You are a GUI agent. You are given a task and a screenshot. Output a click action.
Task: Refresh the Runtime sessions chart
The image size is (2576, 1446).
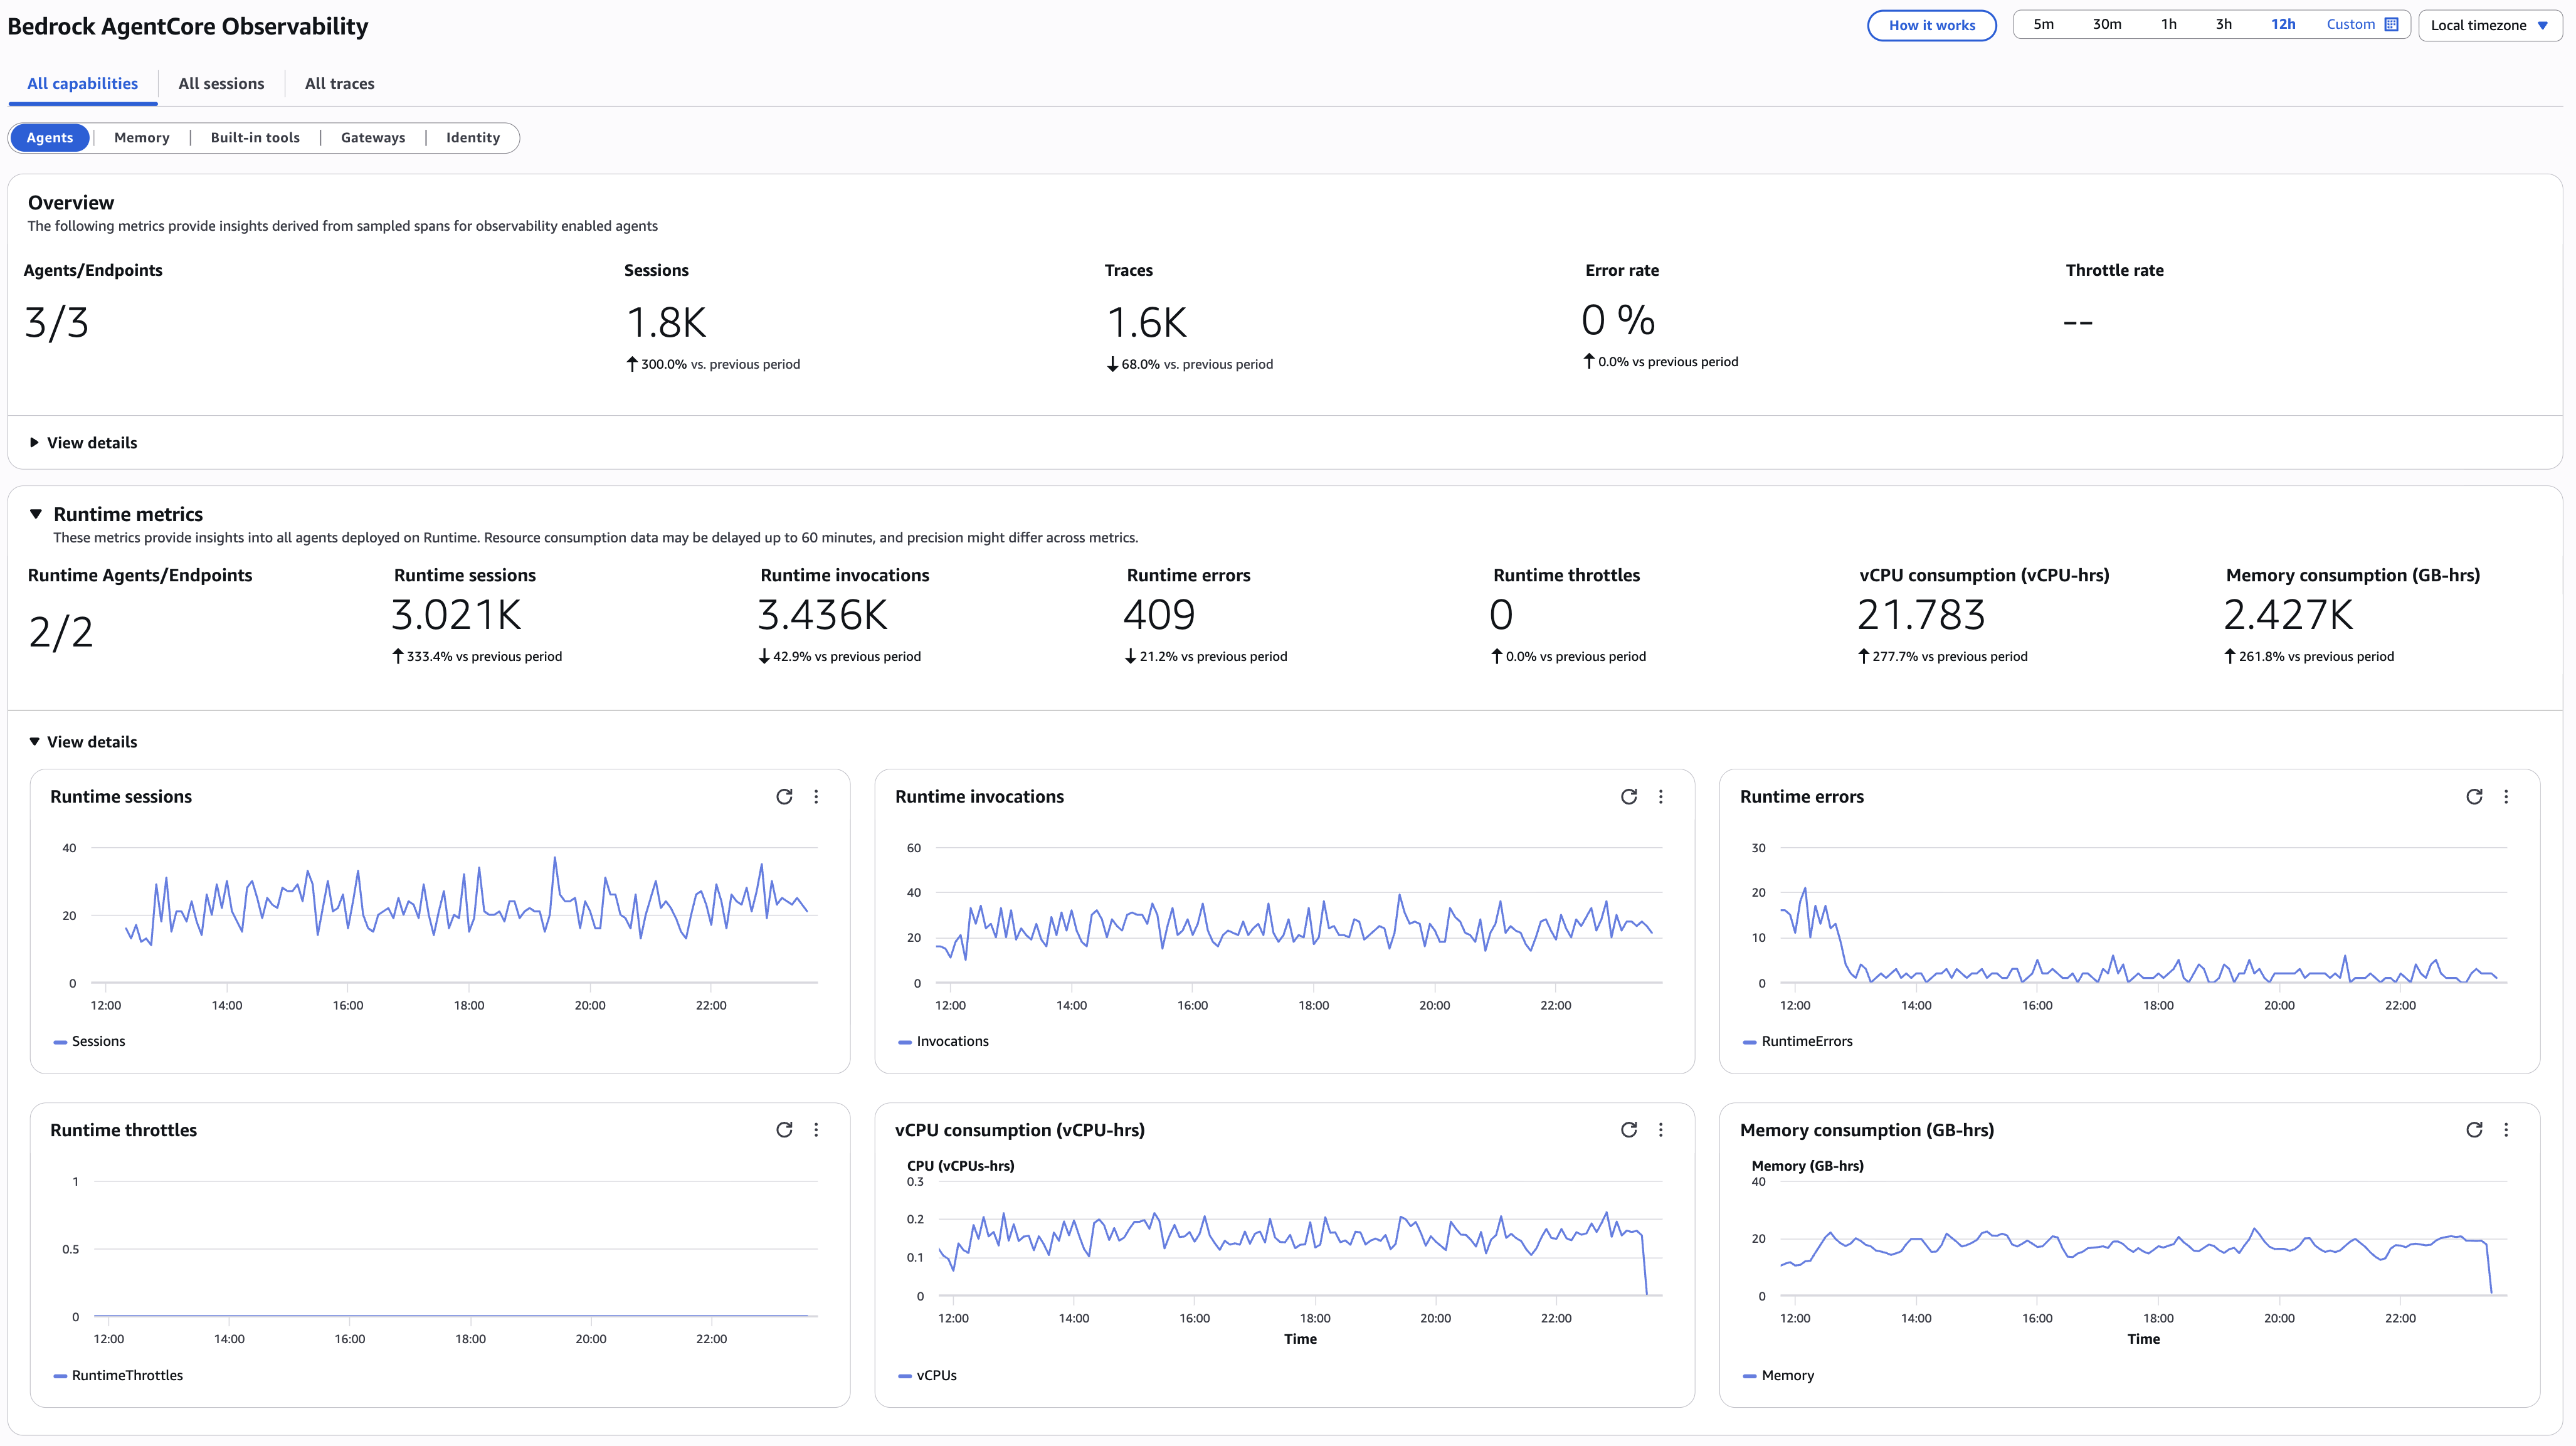[x=785, y=796]
